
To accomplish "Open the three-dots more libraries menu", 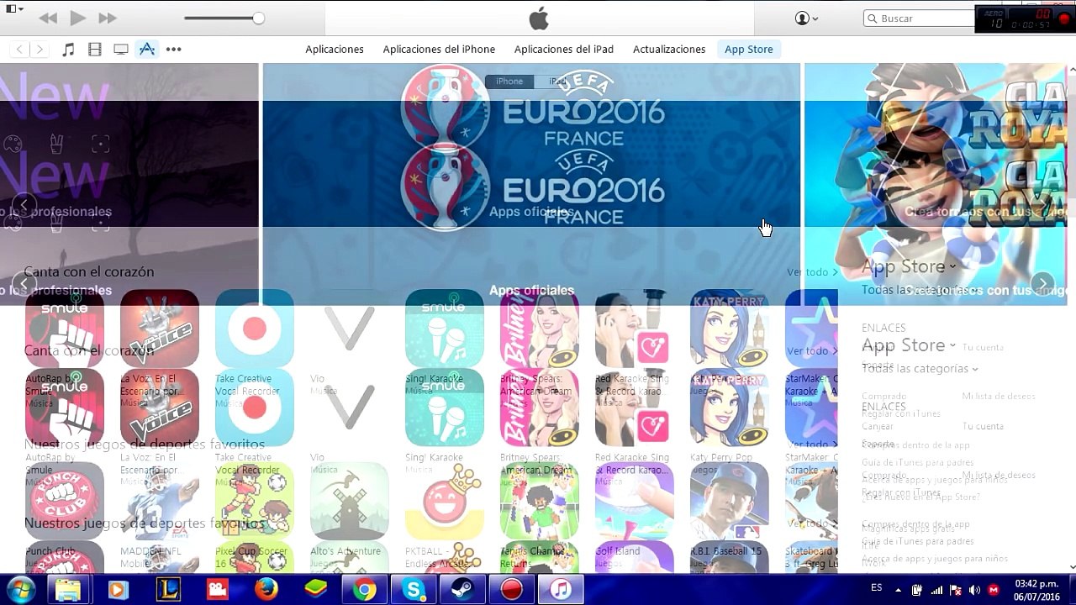I will click(x=174, y=50).
